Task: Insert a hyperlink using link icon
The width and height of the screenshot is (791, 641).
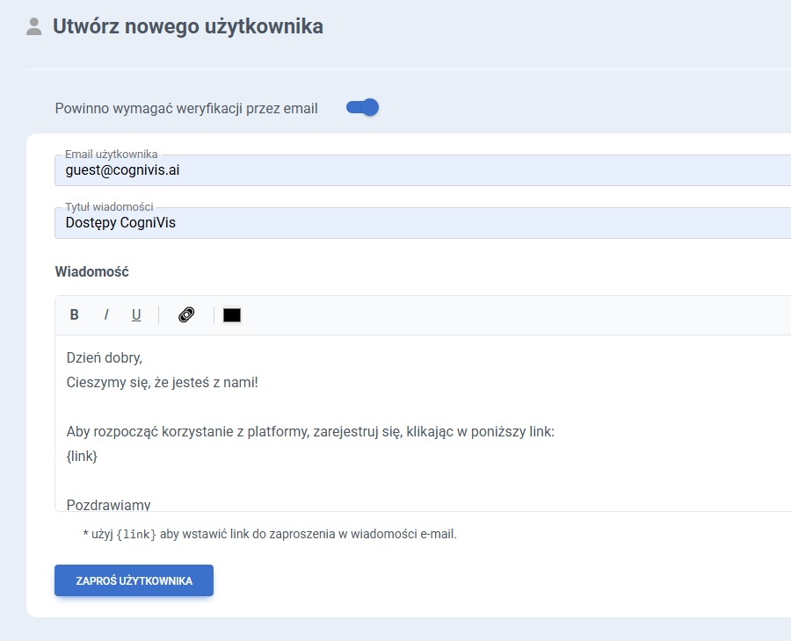Action: (x=186, y=315)
